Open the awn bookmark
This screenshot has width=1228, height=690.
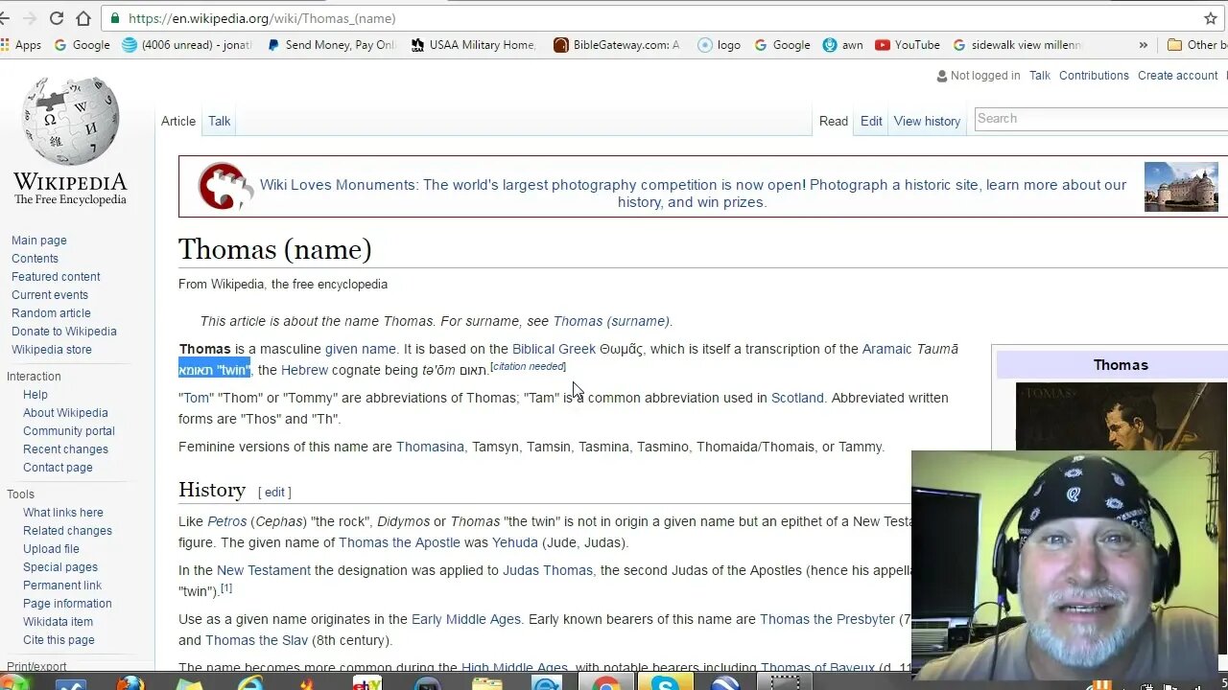843,45
